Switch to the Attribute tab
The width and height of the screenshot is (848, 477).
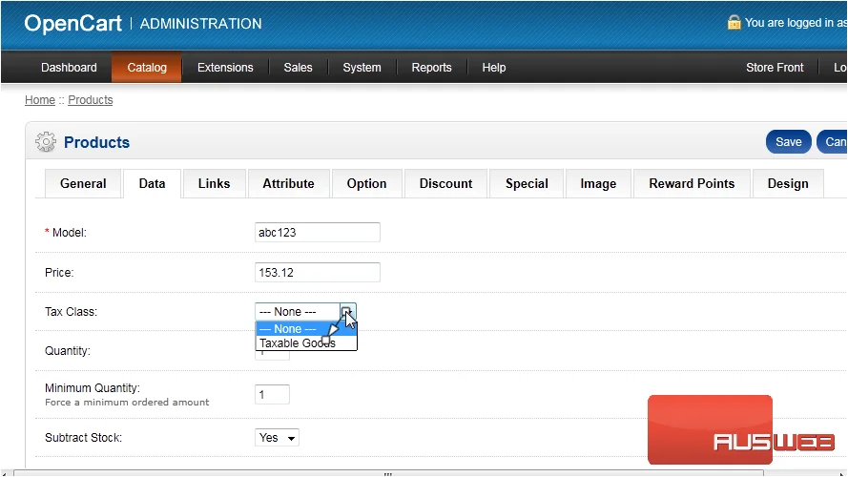pyautogui.click(x=288, y=184)
